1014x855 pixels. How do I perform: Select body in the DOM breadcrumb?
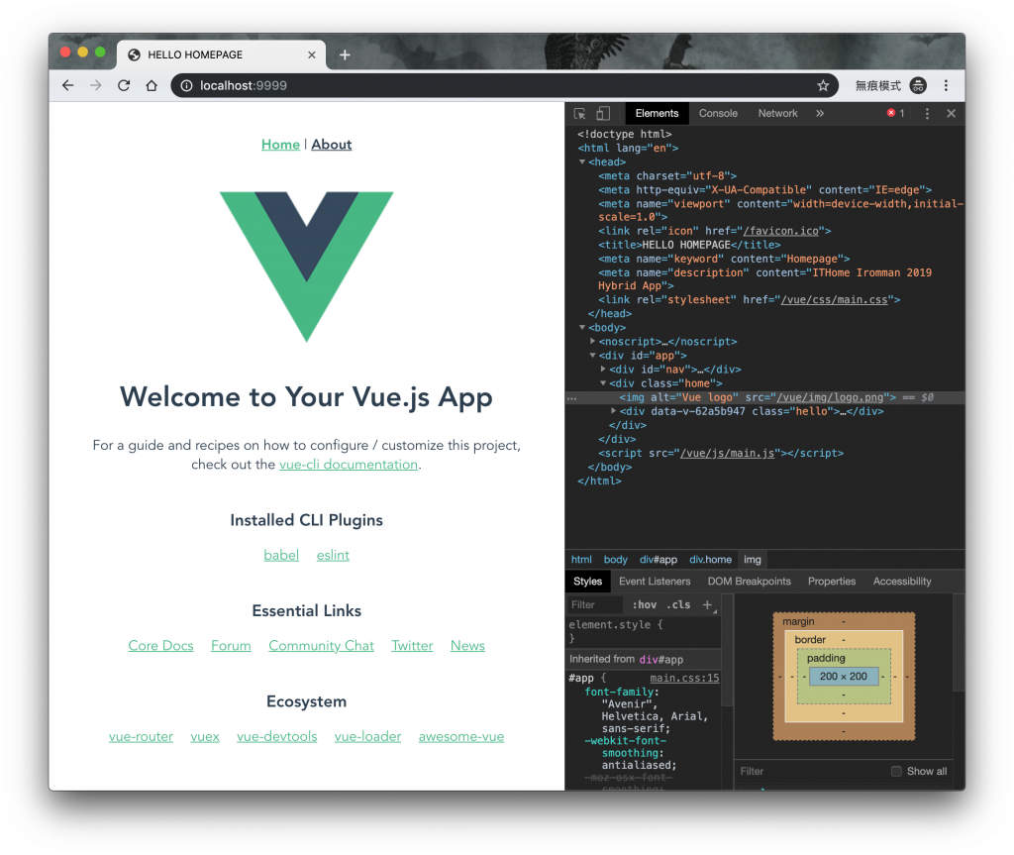[616, 559]
